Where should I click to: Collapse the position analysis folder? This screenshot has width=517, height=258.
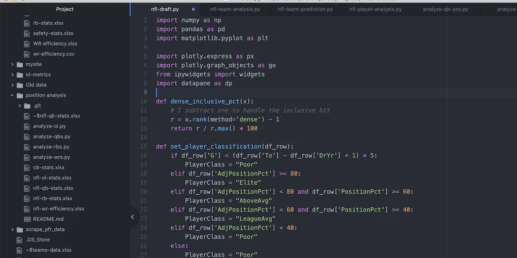(x=12, y=95)
